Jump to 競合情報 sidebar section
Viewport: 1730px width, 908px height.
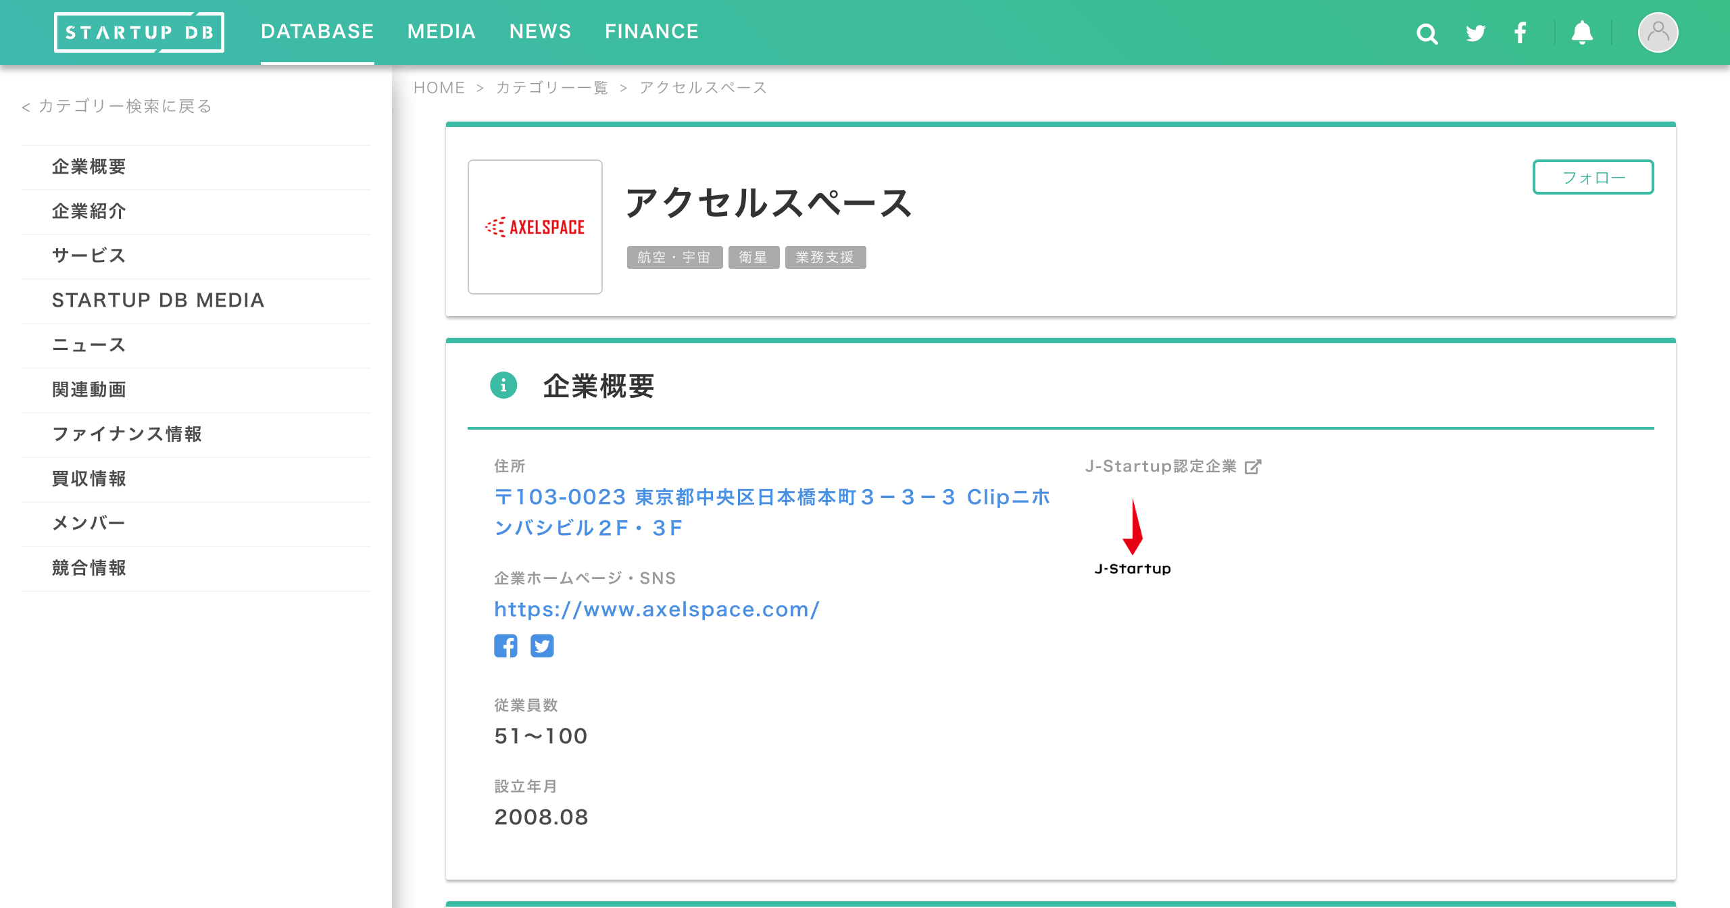pyautogui.click(x=89, y=568)
